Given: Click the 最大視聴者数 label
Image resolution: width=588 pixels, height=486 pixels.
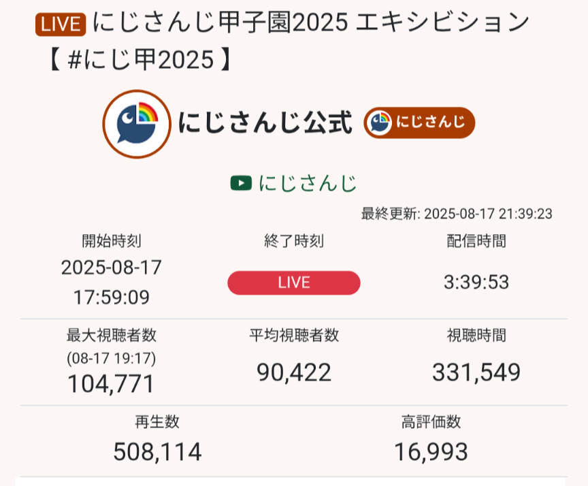Looking at the screenshot, I should click(112, 335).
